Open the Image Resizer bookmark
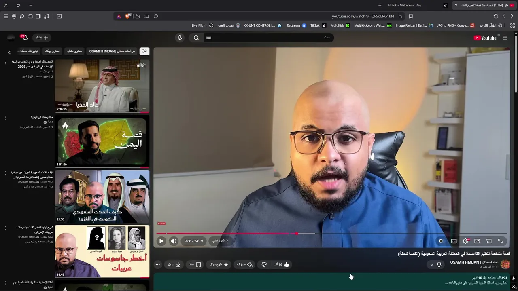This screenshot has width=518, height=291. [x=414, y=25]
